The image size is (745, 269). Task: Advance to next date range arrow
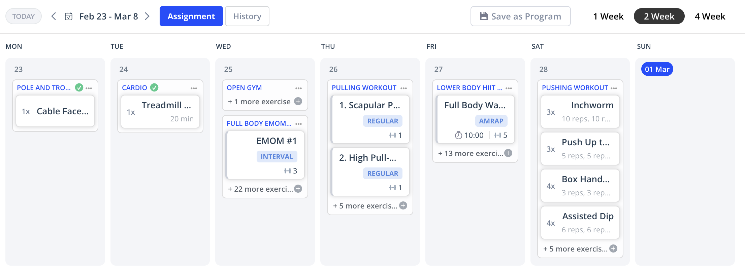click(x=147, y=16)
